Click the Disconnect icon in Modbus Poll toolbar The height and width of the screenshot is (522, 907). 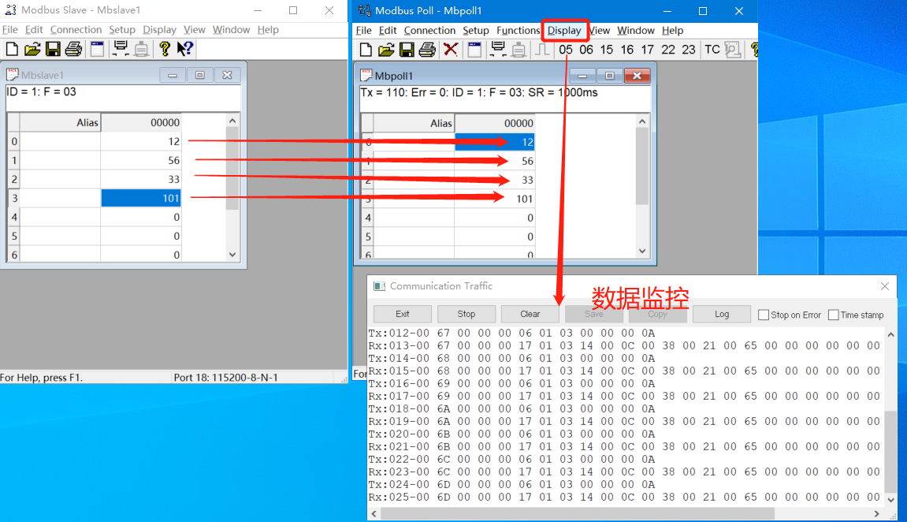(519, 50)
